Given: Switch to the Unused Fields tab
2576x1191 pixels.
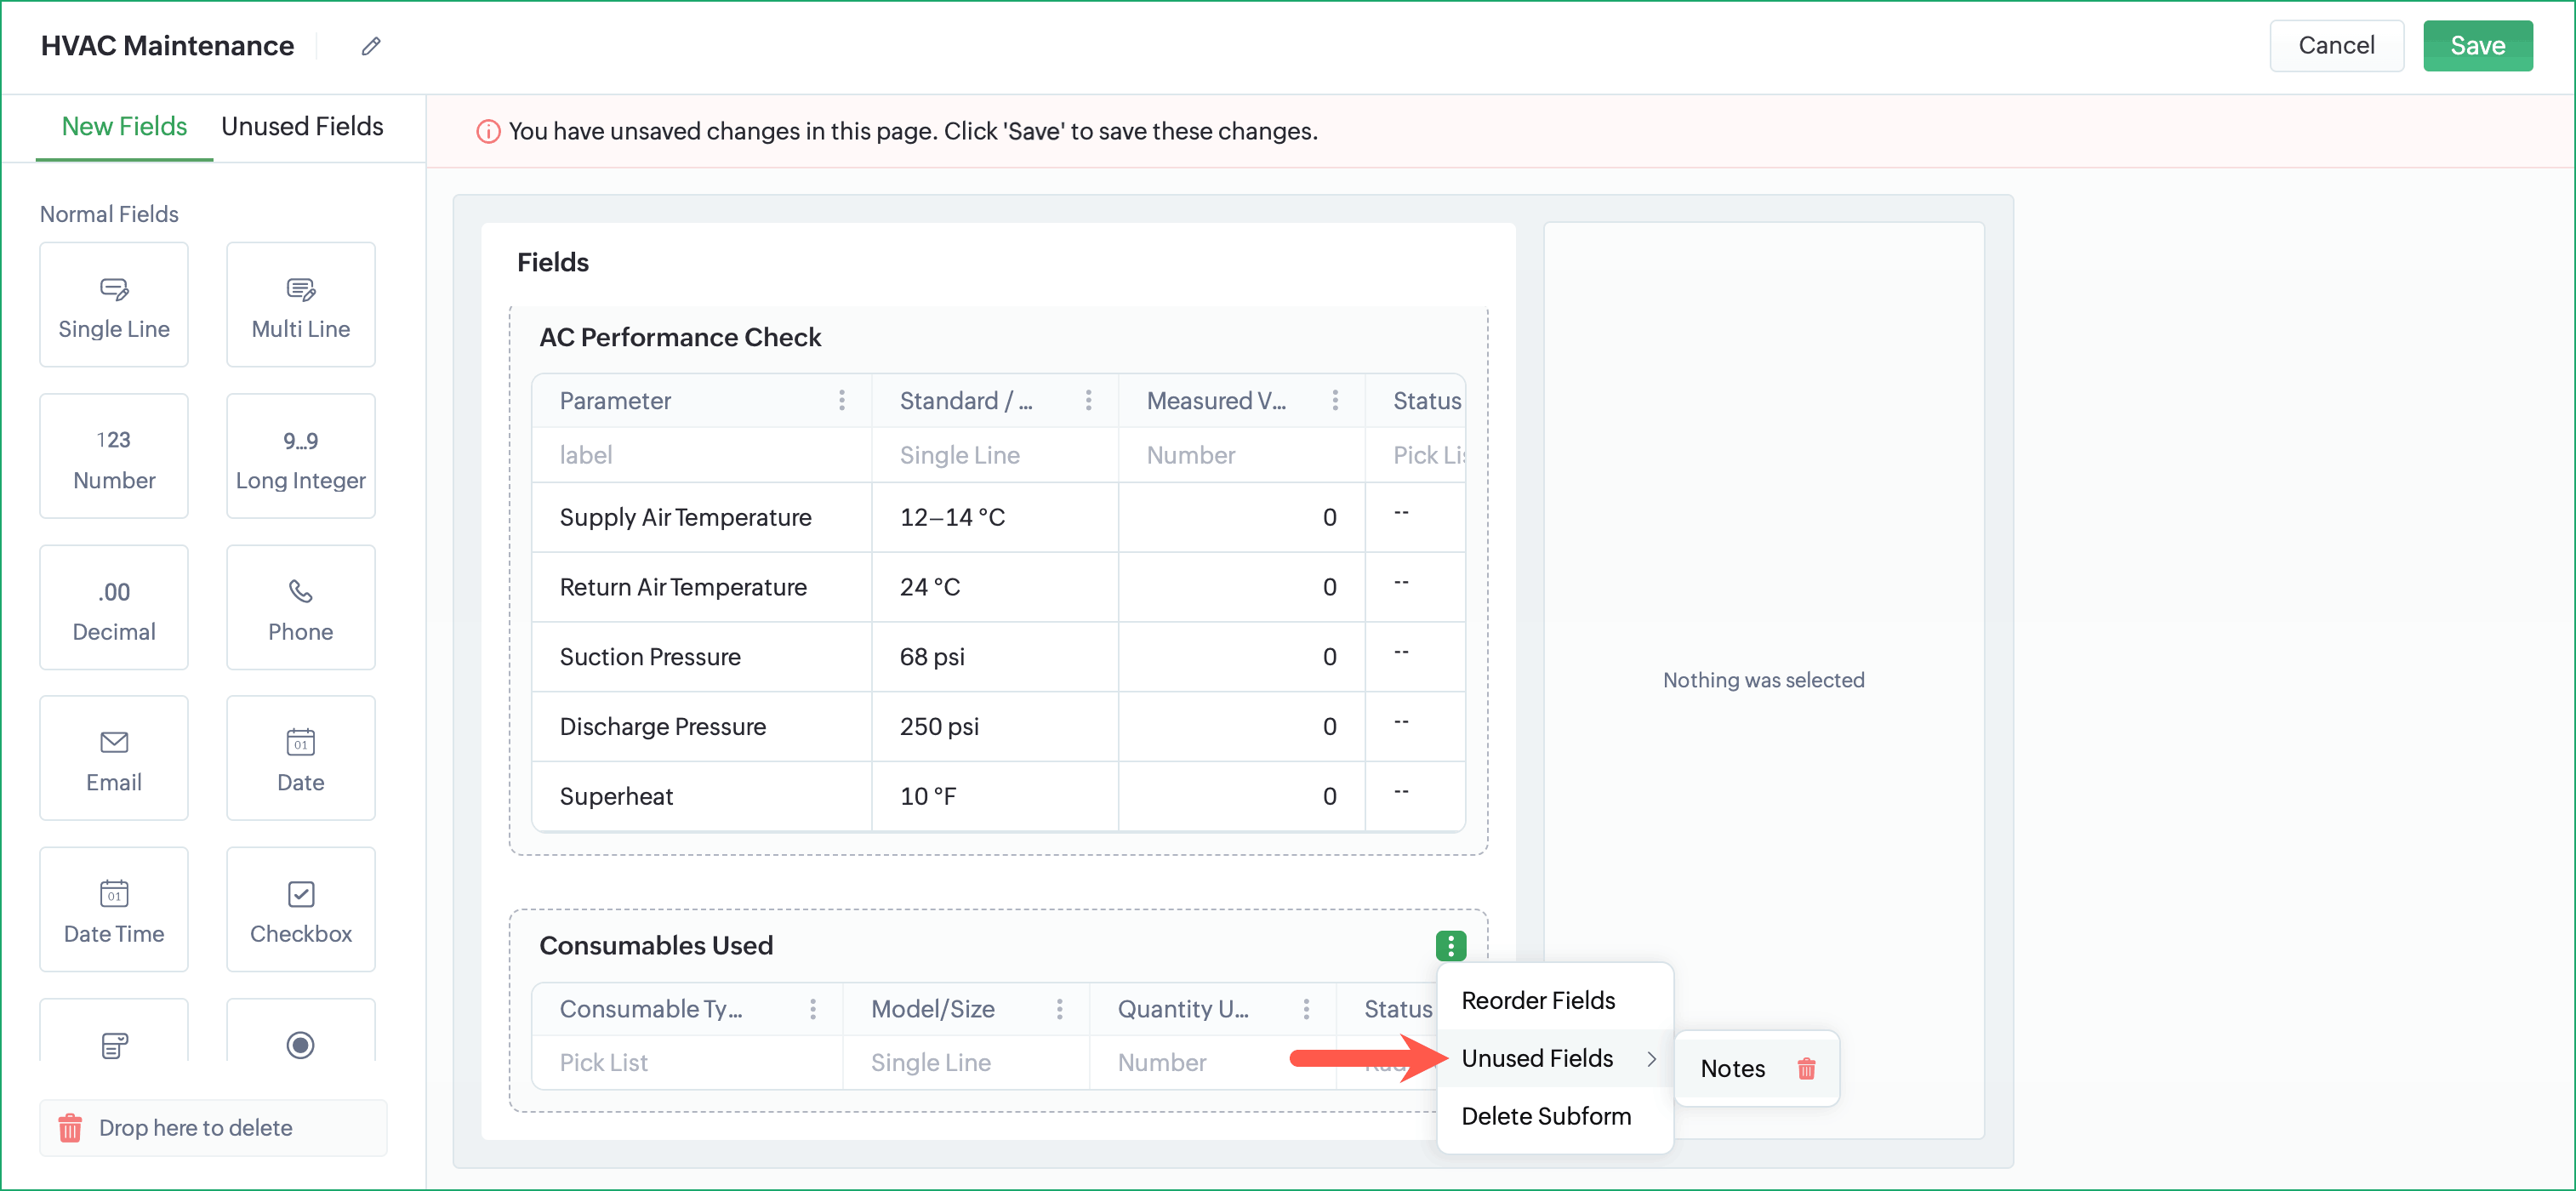Looking at the screenshot, I should click(x=302, y=127).
